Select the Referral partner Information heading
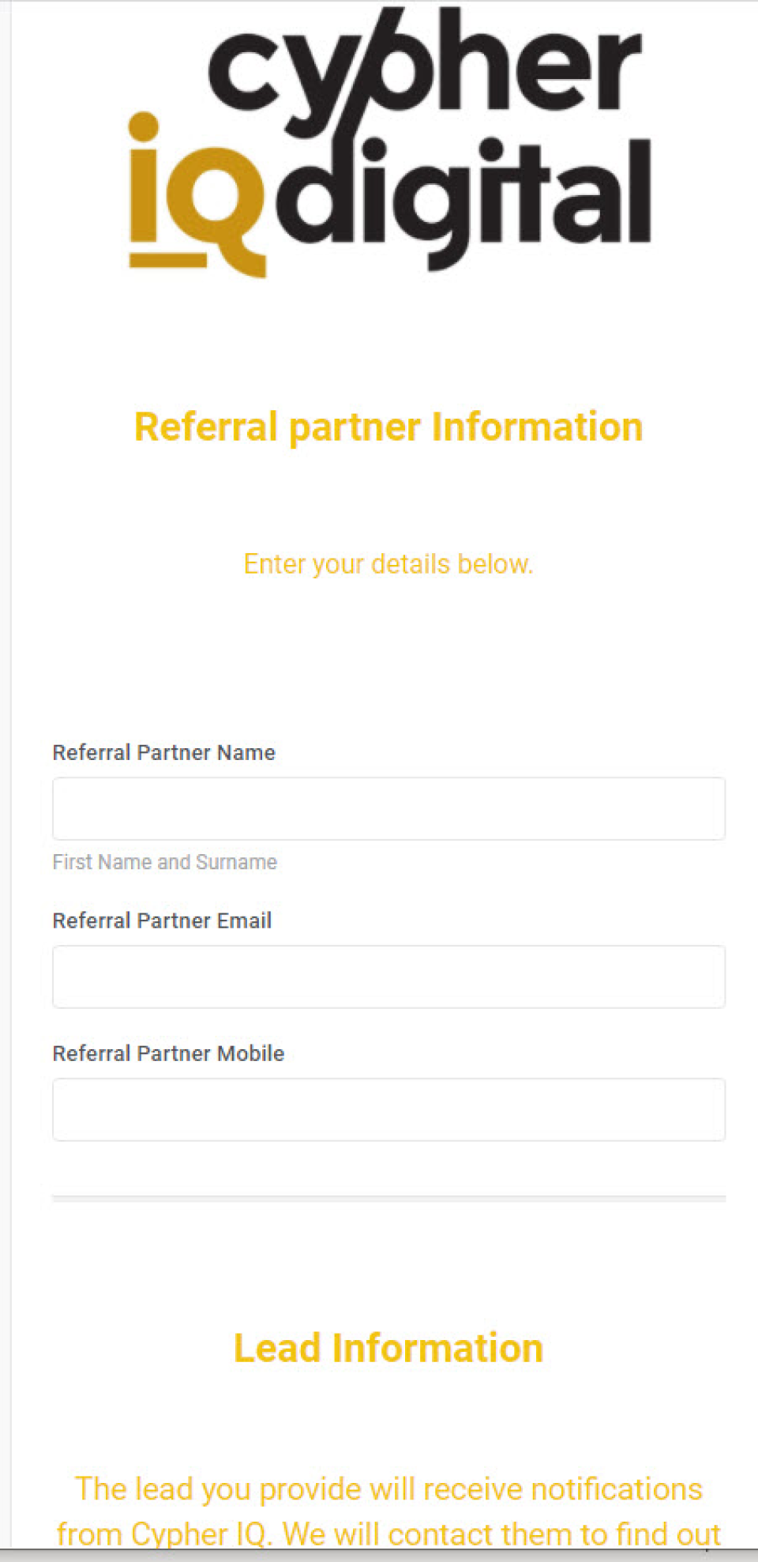The height and width of the screenshot is (1562, 758). coord(388,427)
